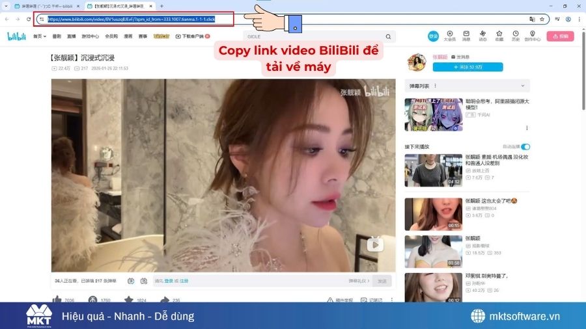The width and height of the screenshot is (586, 329).
Task: Open the 会员购 navigation item
Action: click(x=111, y=36)
